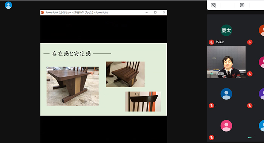Click the muted mic in the orange avatar tile
Image resolution: width=264 pixels, height=143 pixels.
[250, 42]
